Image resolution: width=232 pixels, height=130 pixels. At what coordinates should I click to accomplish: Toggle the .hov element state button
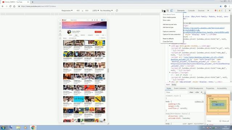coord(191,92)
